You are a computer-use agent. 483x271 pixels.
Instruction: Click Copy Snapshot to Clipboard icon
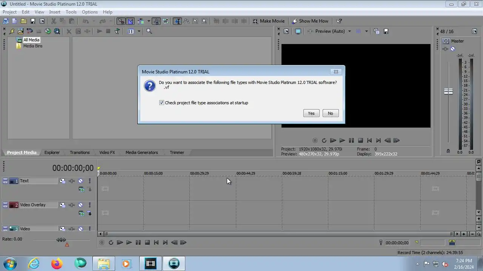(377, 31)
